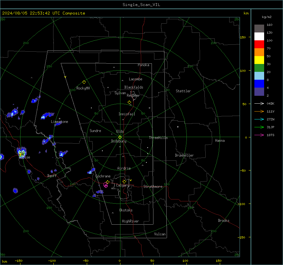The height and width of the screenshot is (265, 283).
Task: Click the white 04DK arrow icon
Action: coord(259,103)
